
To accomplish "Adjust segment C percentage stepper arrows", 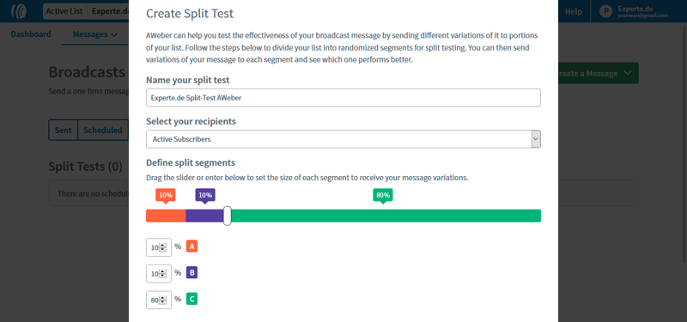I will (163, 300).
